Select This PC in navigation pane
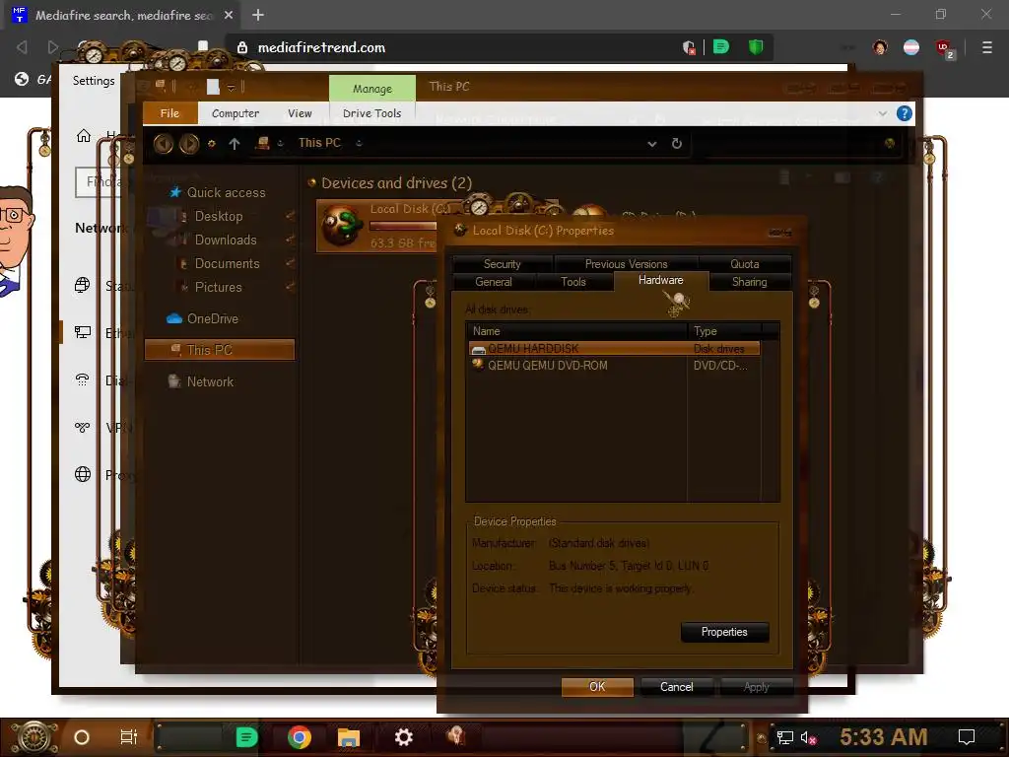The width and height of the screenshot is (1009, 757). point(220,350)
